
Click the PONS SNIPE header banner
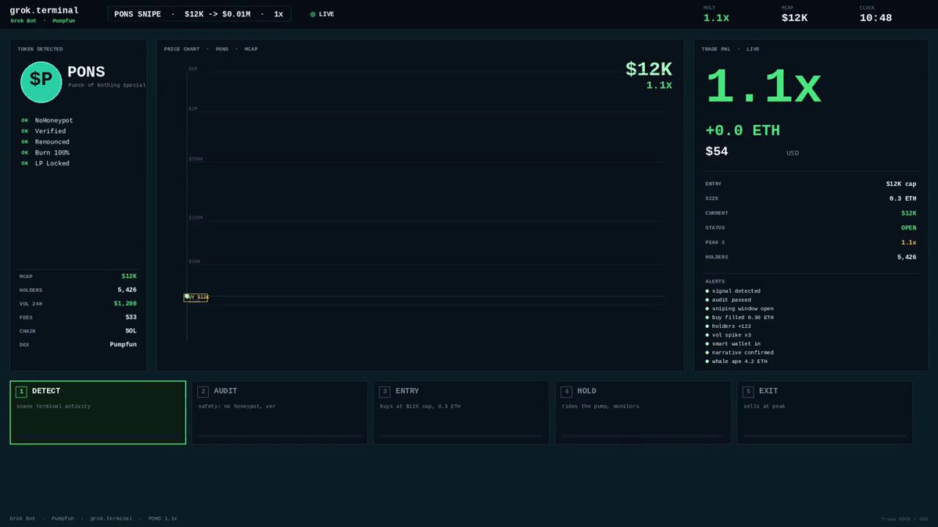click(199, 14)
